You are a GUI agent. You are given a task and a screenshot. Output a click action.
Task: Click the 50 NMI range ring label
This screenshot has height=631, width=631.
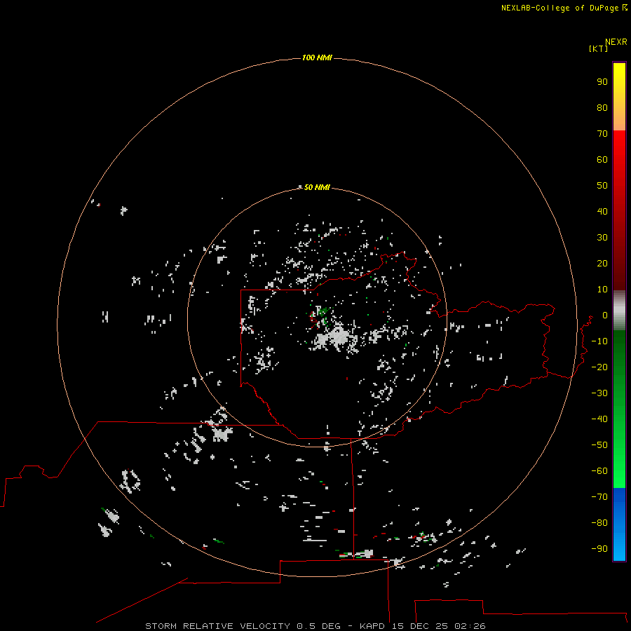point(317,187)
